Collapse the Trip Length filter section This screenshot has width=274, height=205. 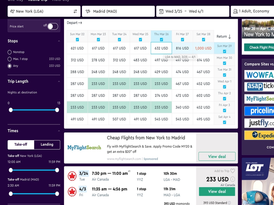click(59, 81)
